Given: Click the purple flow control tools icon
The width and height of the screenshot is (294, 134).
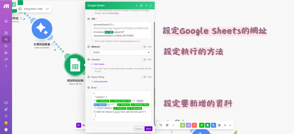Looking at the screenshot, I should (x=188, y=125).
